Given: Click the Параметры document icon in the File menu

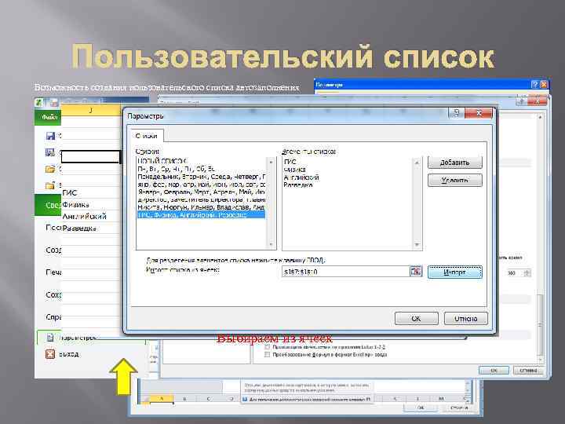Looking at the screenshot, I should click(x=50, y=338).
